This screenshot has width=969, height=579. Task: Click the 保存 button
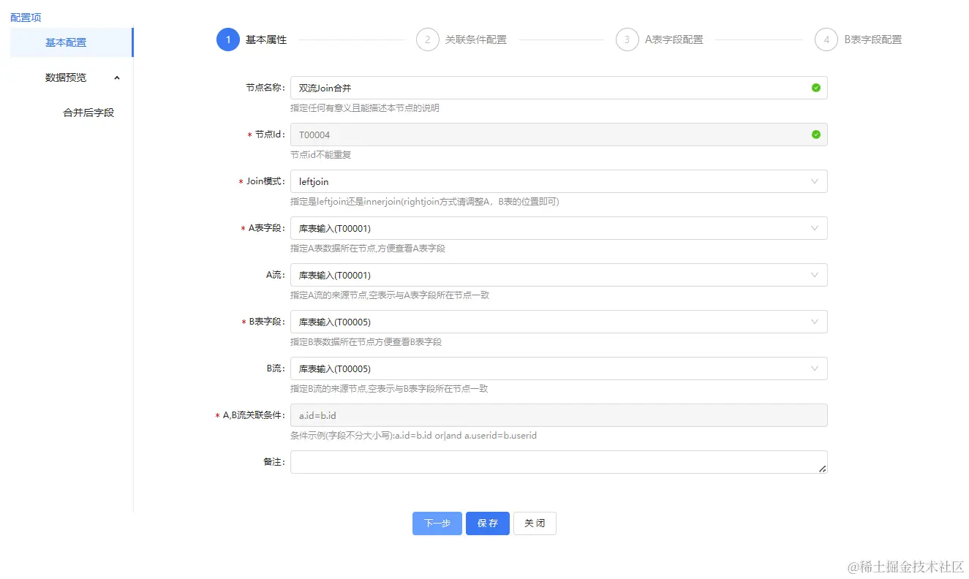point(488,523)
